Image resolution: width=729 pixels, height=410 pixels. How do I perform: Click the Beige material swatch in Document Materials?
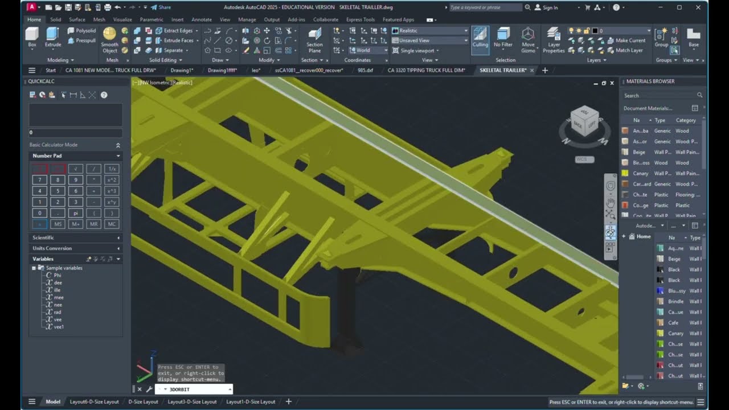[625, 152]
